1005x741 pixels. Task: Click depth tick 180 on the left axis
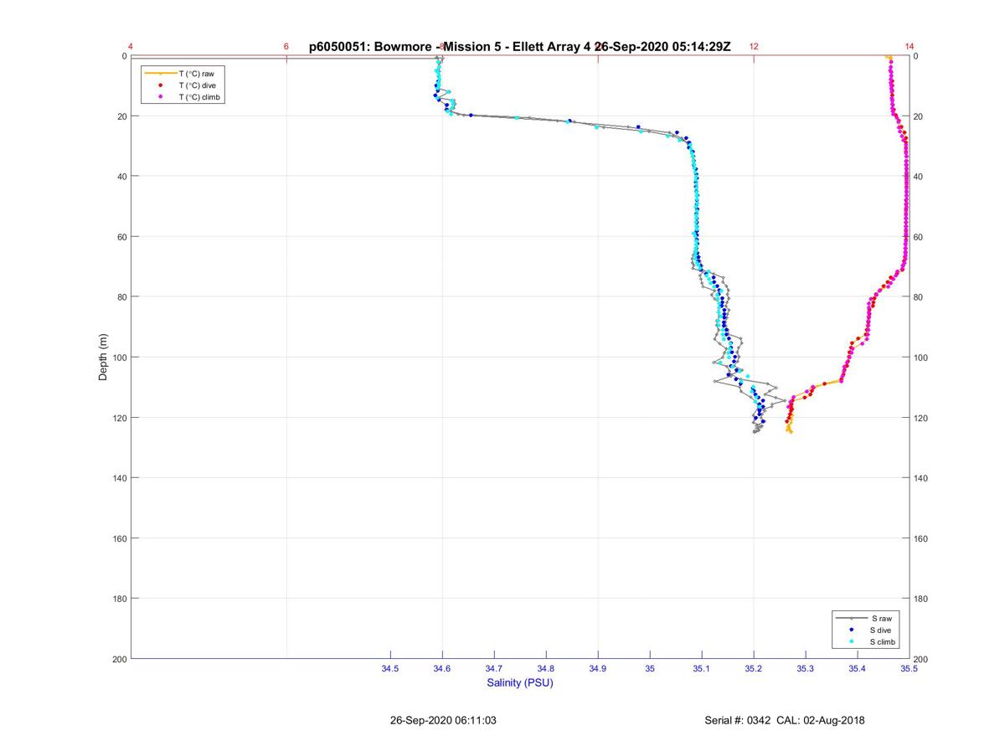119,599
